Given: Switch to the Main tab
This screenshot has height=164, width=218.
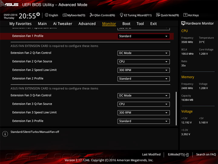Looking at the screenshot, I should click(42, 24).
